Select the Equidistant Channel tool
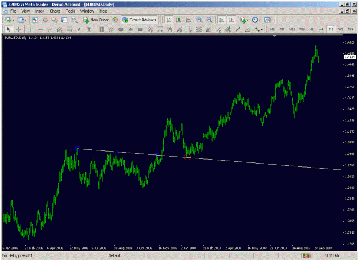 [x=60, y=29]
